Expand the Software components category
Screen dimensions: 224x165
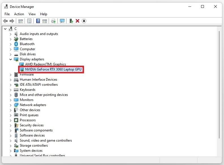click(x=10, y=131)
